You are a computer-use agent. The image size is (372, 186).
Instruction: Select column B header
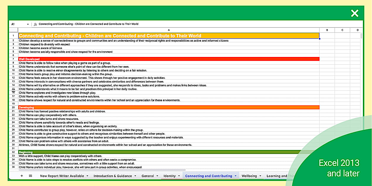click(x=327, y=30)
